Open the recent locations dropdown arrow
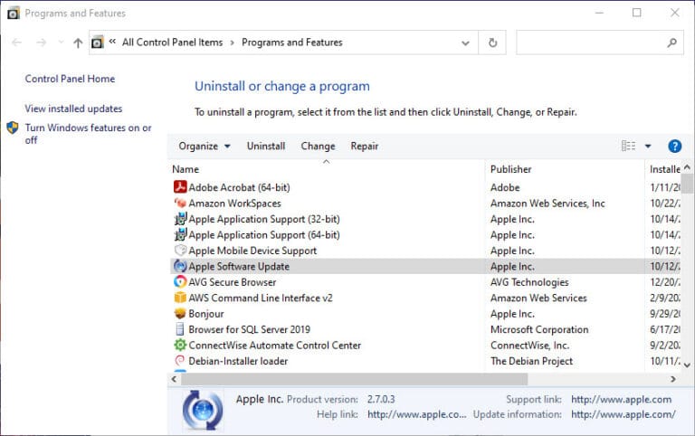This screenshot has height=436, width=695. point(61,43)
